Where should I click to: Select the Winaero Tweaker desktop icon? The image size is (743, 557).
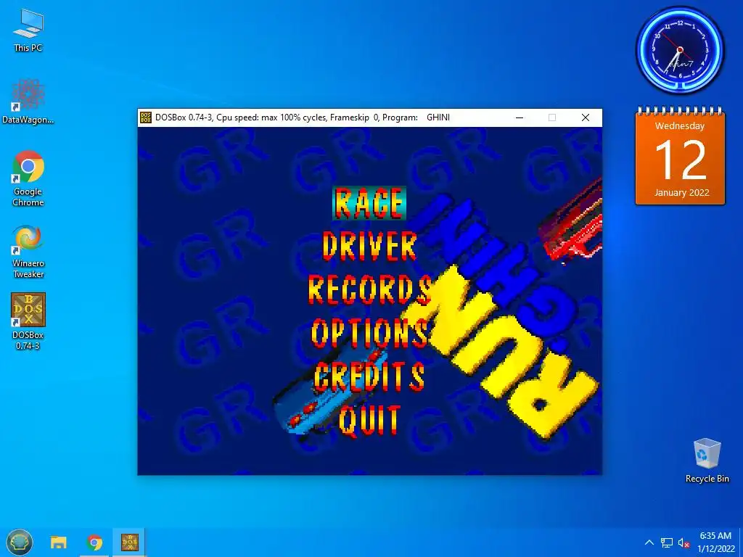click(x=28, y=252)
